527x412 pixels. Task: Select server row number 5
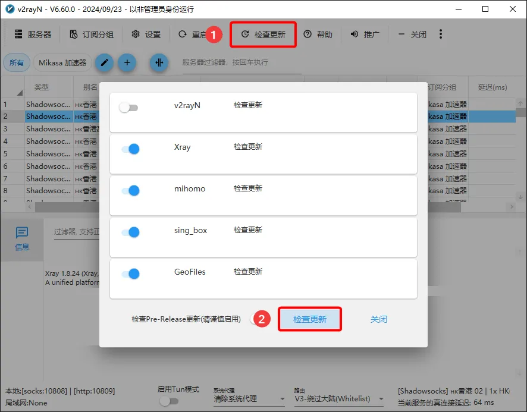[x=5, y=153]
